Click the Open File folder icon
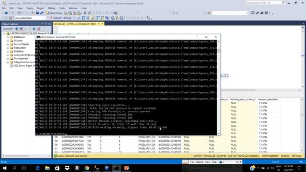The image size is (306, 172). (33, 13)
